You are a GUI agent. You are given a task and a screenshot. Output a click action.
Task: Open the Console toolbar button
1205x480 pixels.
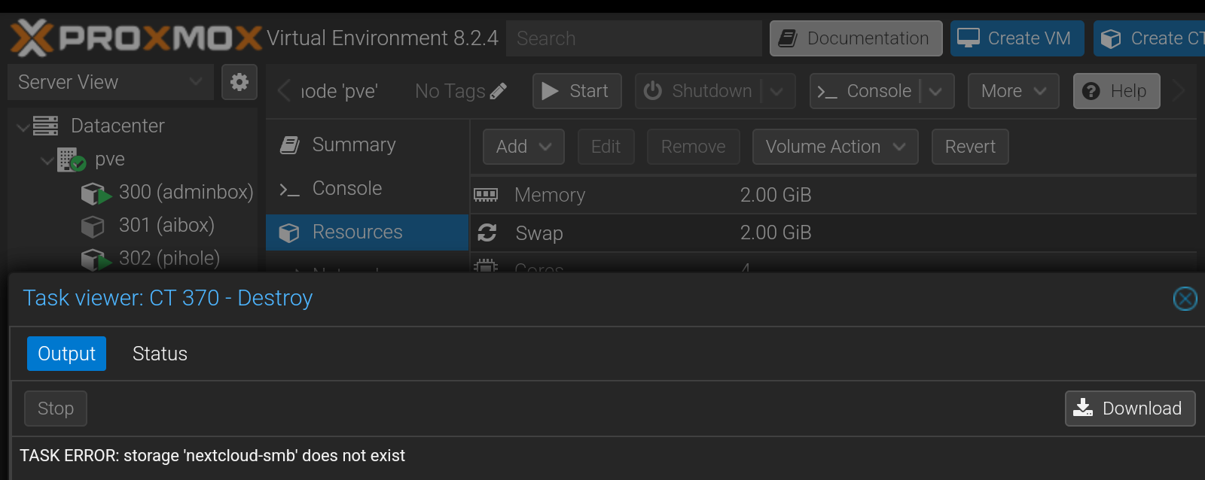[865, 91]
